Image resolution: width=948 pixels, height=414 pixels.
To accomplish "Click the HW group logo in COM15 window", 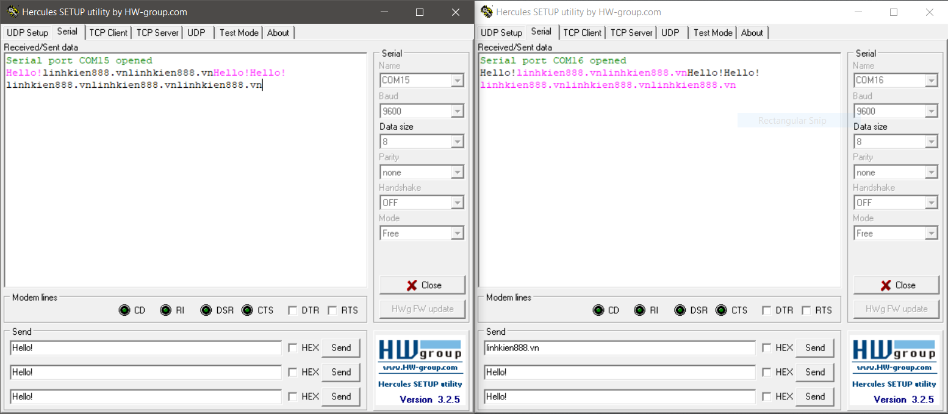I will coord(420,350).
